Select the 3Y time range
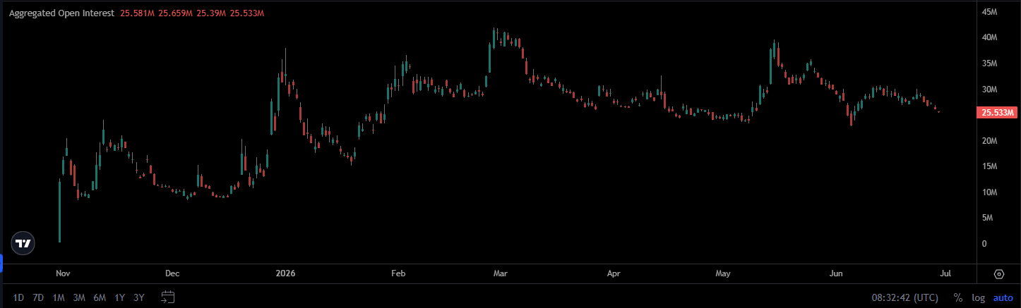 [x=138, y=297]
